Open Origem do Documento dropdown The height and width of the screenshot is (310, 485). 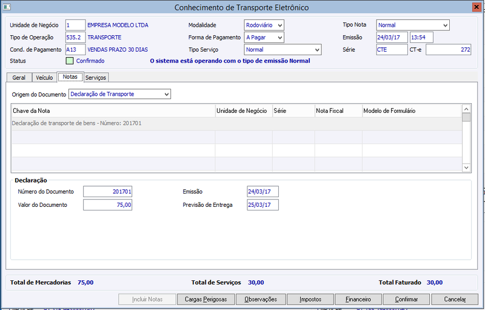(119, 94)
